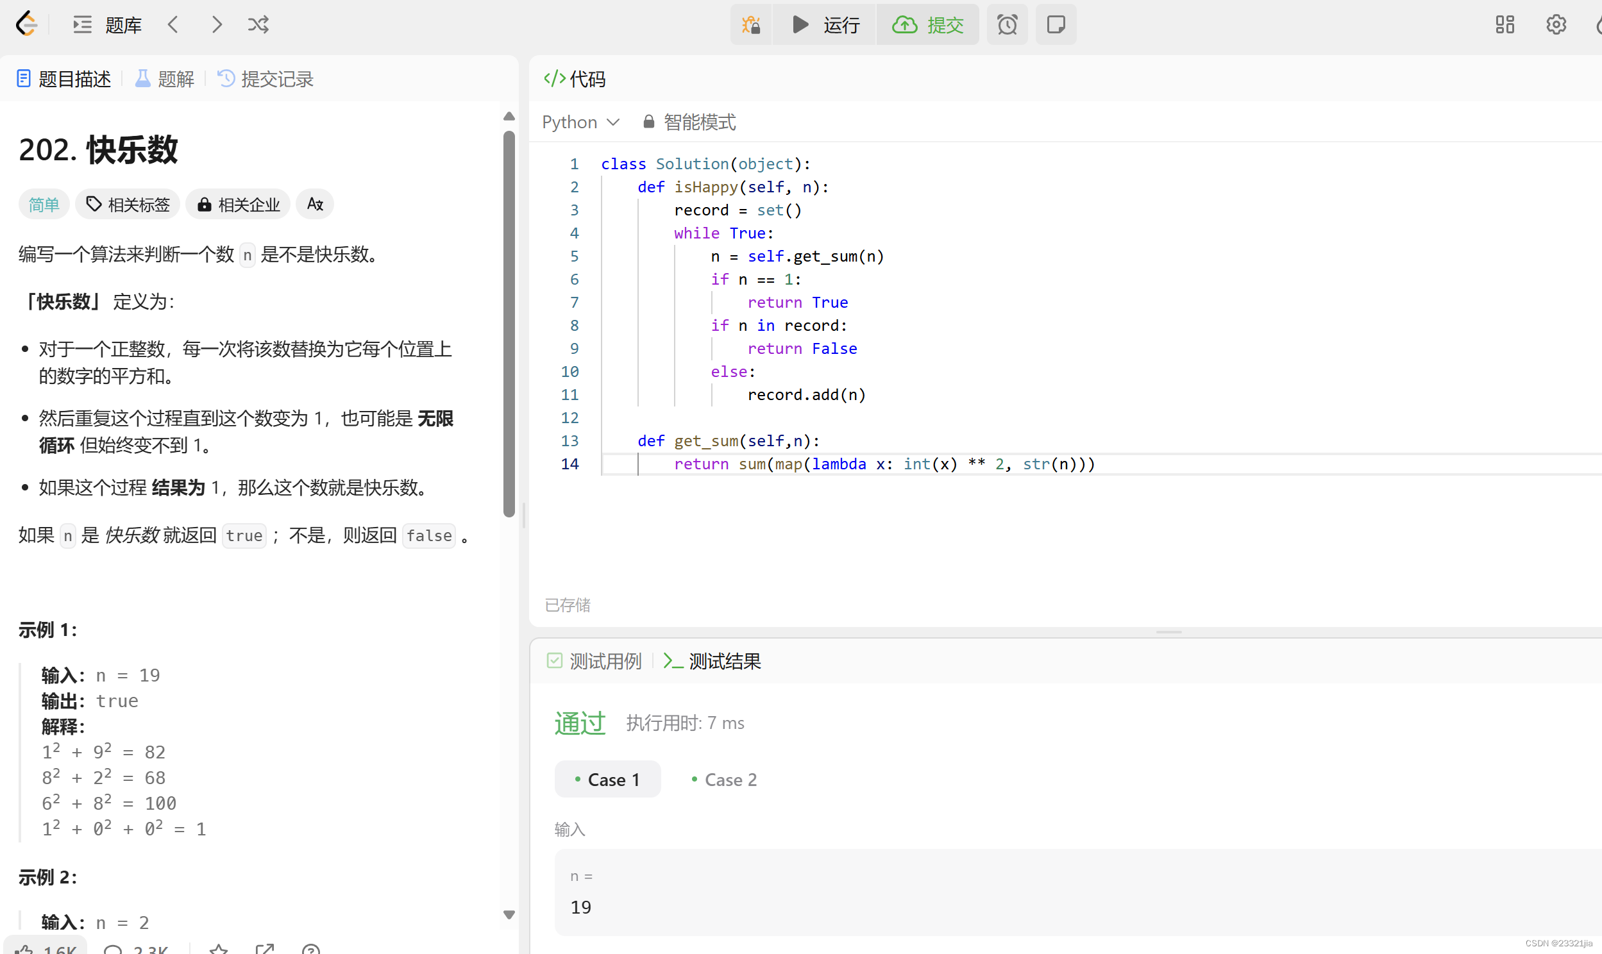Click code line 1 class Solution
The height and width of the screenshot is (954, 1602).
pyautogui.click(x=705, y=163)
